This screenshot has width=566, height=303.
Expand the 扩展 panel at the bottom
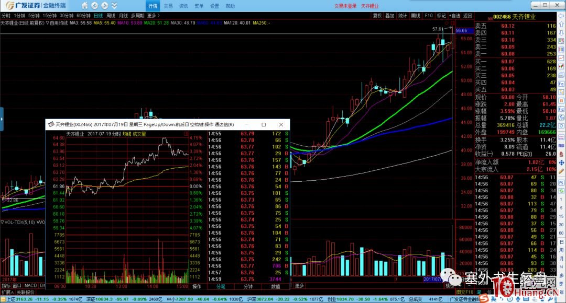(7, 292)
